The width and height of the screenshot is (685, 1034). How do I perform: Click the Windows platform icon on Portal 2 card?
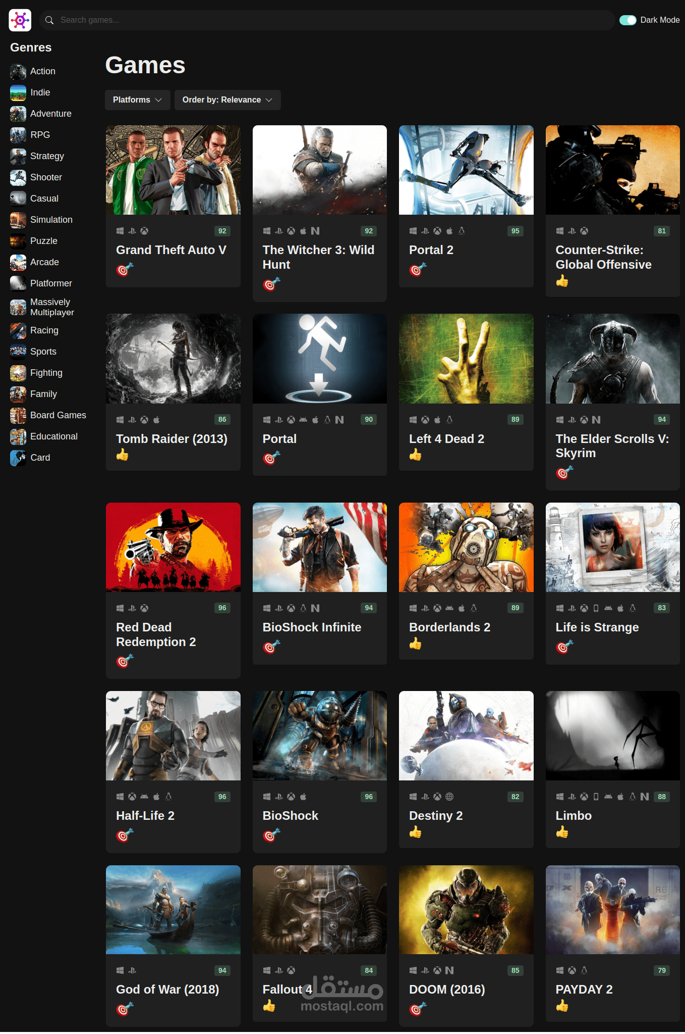click(x=413, y=231)
